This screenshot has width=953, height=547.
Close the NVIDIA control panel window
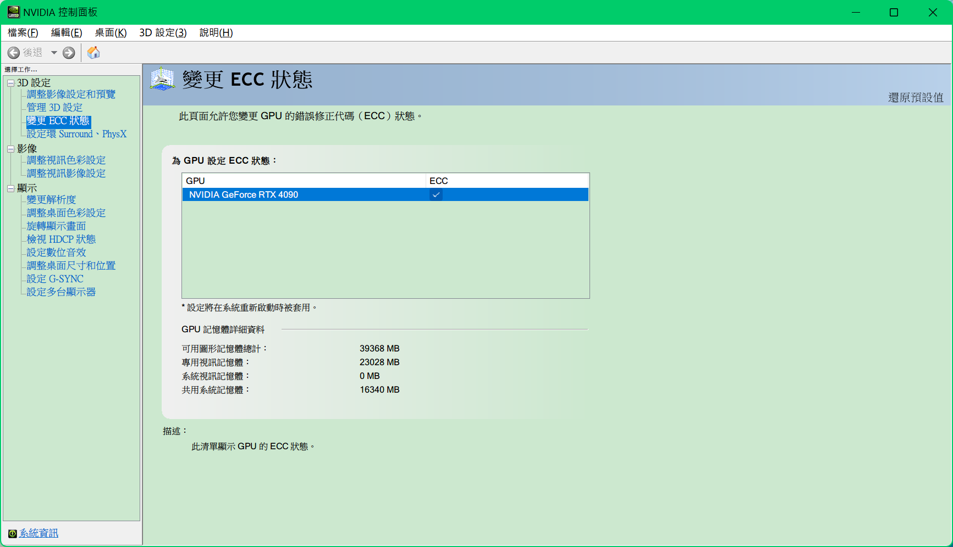coord(933,12)
